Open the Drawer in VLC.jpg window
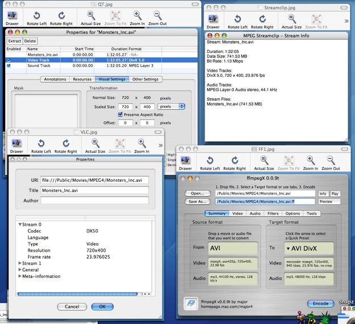 16,146
